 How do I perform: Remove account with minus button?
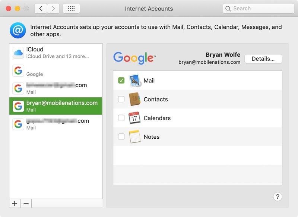click(x=26, y=204)
